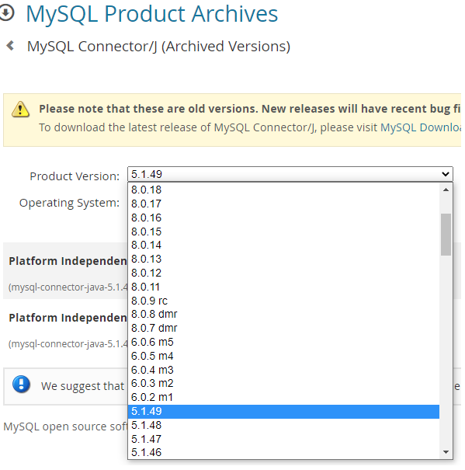Select highlighted 5.1.49 list entry
Viewport: 465px width, 470px height.
pyautogui.click(x=283, y=411)
